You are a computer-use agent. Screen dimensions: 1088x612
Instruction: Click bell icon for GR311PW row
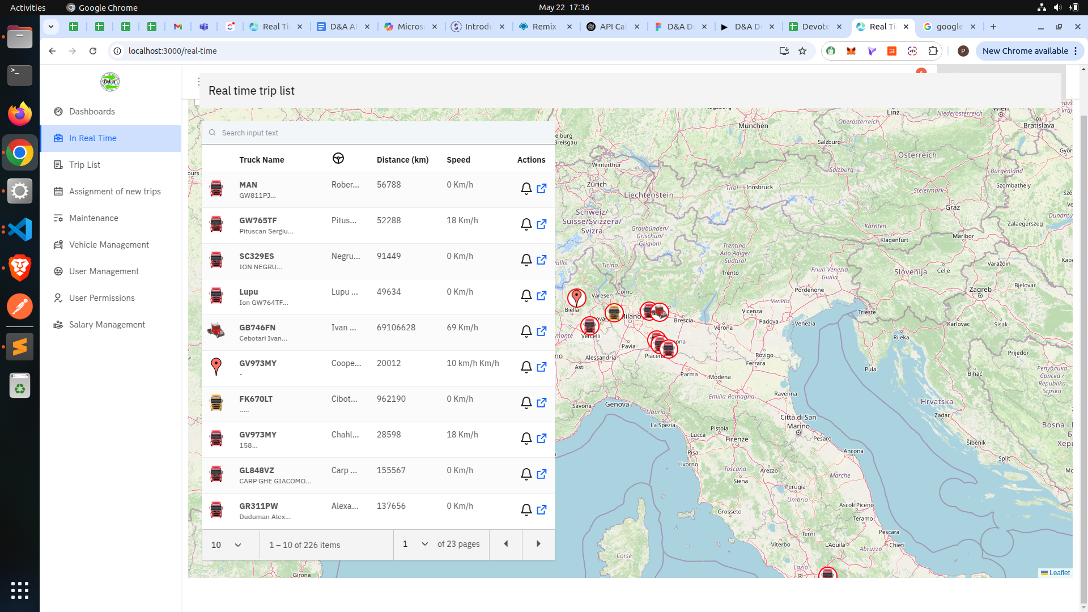pyautogui.click(x=526, y=510)
